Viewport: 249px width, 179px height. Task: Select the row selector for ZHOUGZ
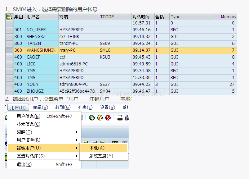click(9, 91)
